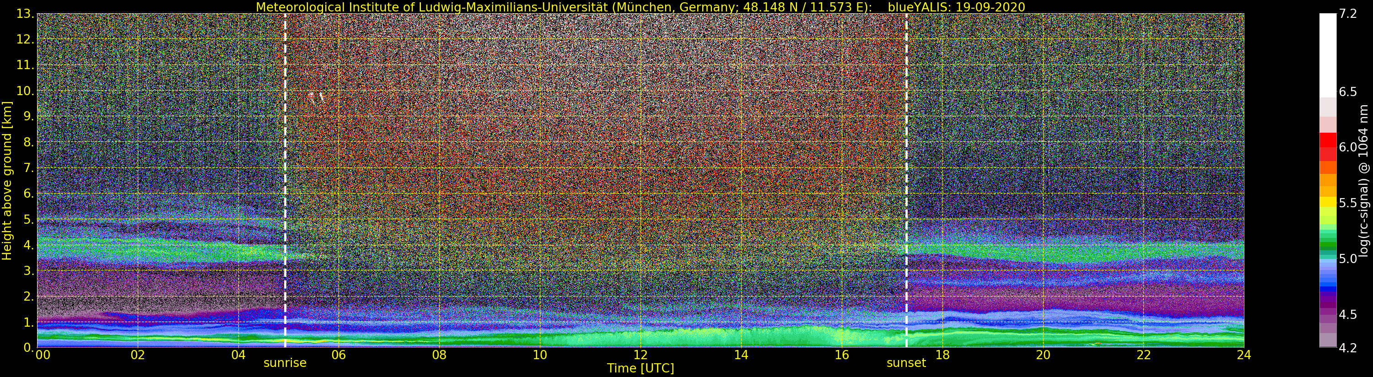The height and width of the screenshot is (377, 1373).
Task: Click the 'sunrise' label under the time axis
Action: [x=285, y=363]
